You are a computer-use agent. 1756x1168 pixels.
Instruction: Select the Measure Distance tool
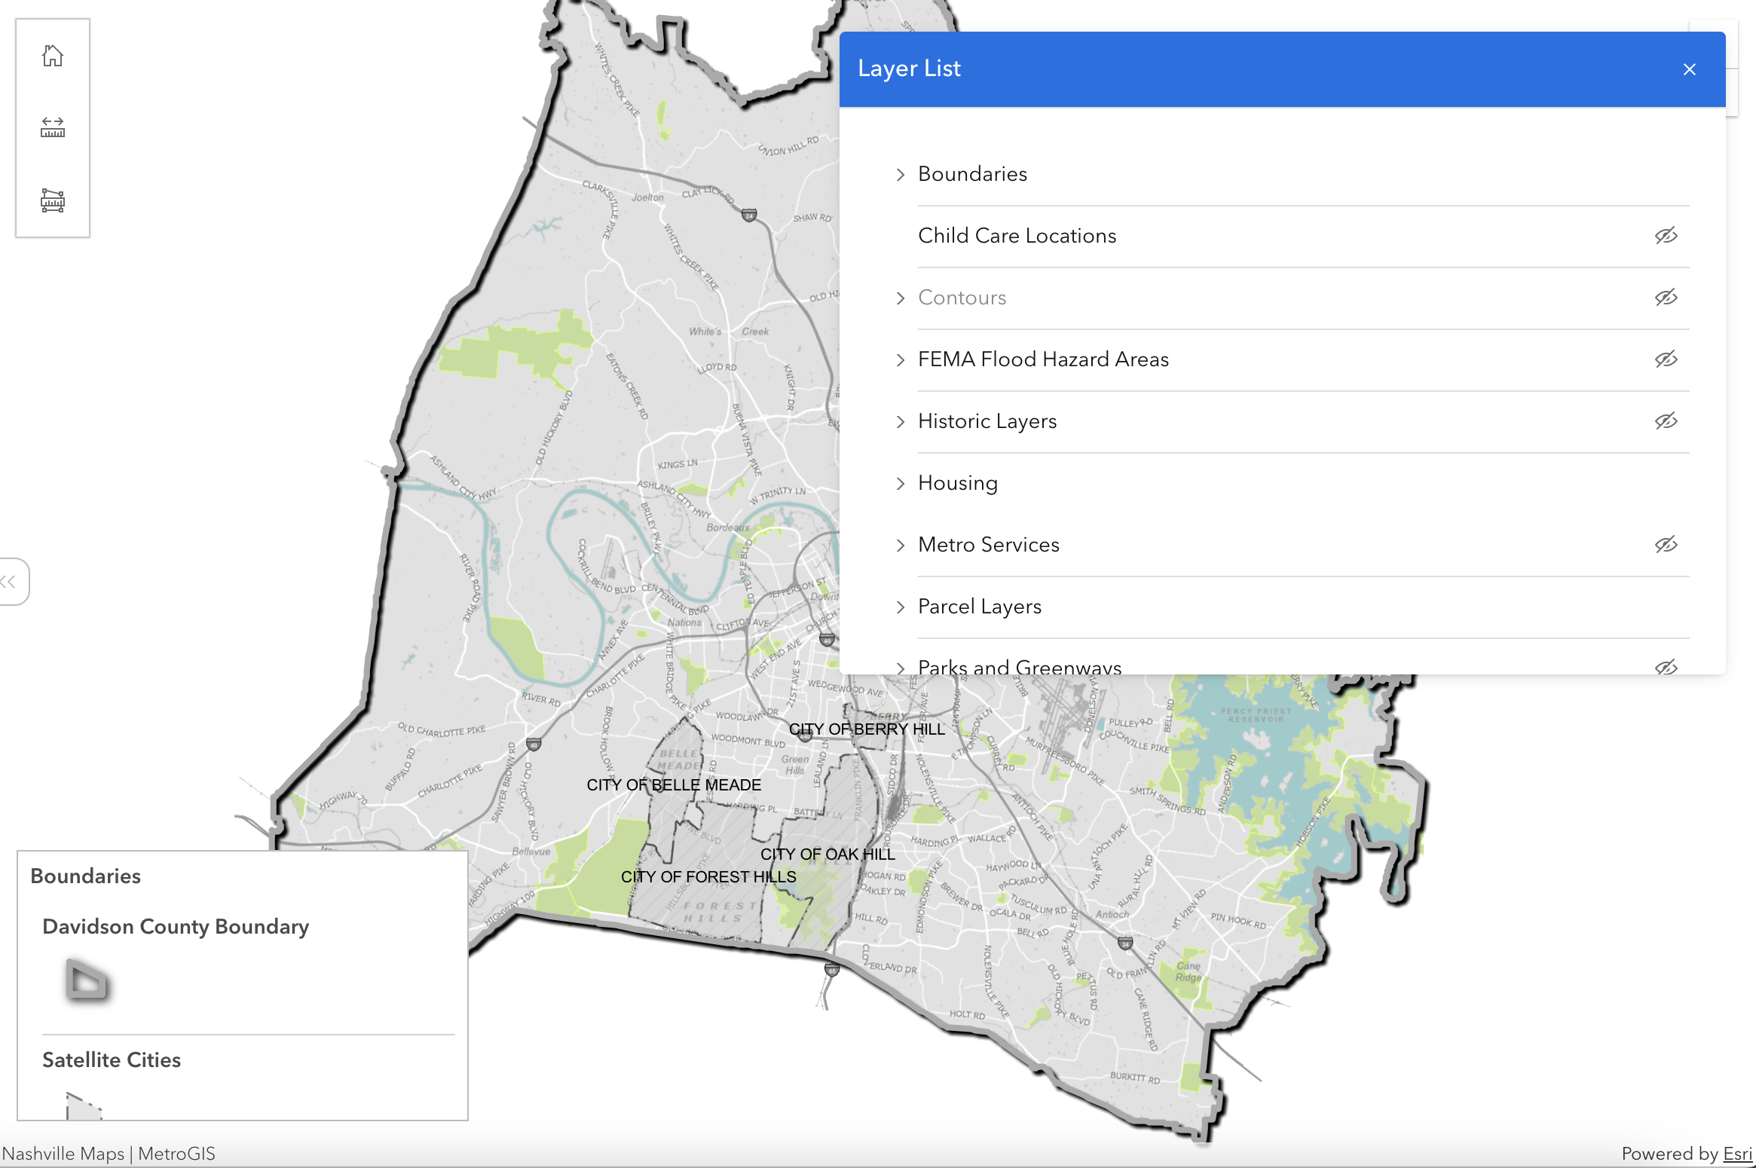(x=52, y=128)
